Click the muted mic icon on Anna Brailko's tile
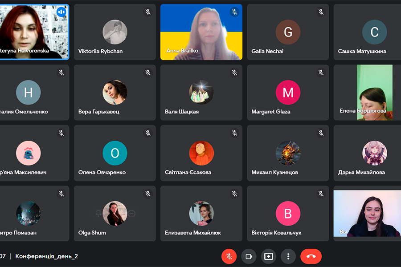The width and height of the screenshot is (401, 267). [234, 12]
